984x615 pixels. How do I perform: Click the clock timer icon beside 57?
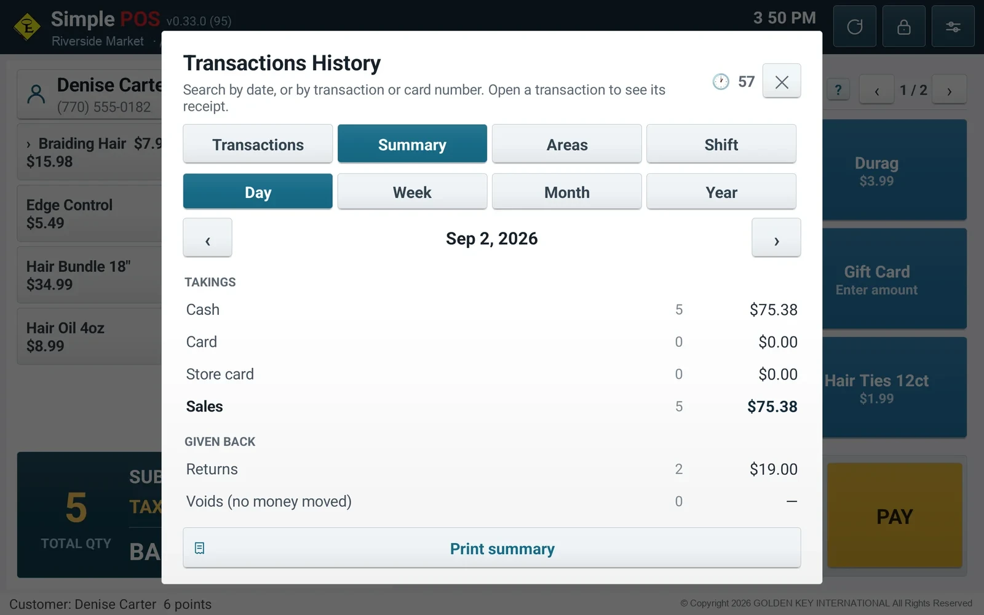click(721, 82)
